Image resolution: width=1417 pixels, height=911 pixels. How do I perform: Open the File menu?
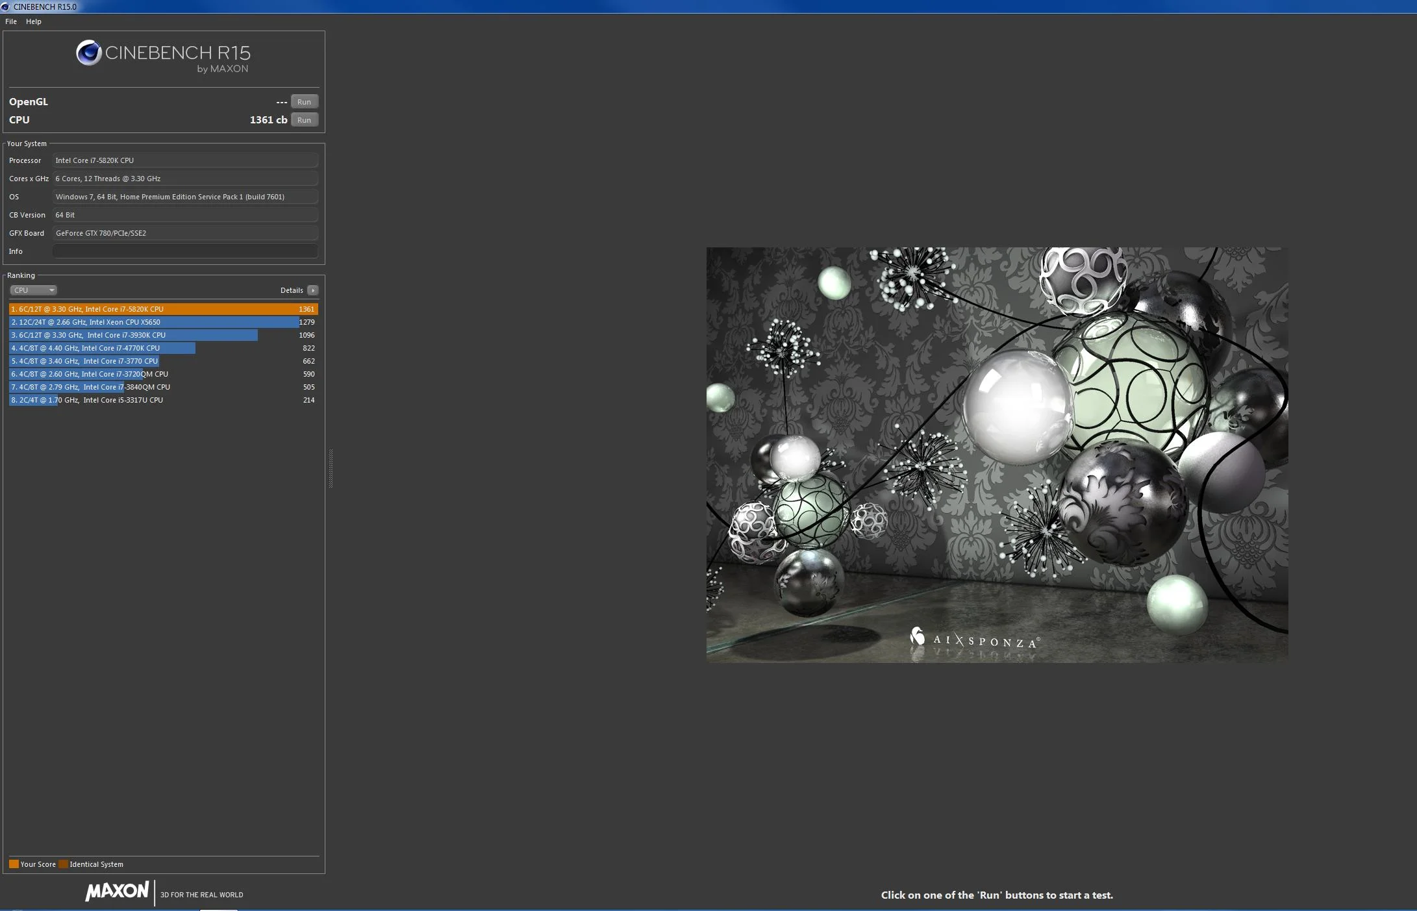coord(11,21)
